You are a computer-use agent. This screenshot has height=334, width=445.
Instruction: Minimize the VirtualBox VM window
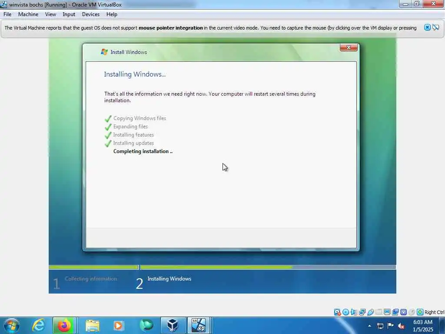tap(405, 4)
